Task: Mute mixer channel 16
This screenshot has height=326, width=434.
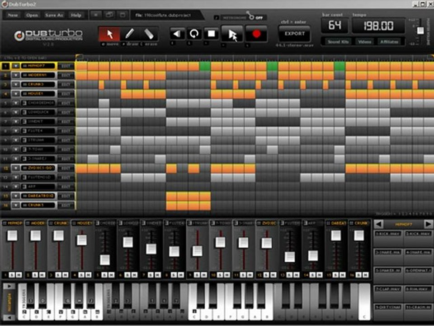Action: 365,275
